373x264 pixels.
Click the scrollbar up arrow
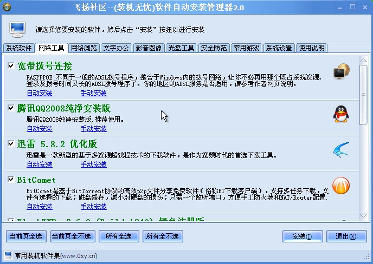[363, 60]
